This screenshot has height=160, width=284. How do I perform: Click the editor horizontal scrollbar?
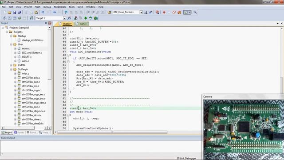click(112, 132)
